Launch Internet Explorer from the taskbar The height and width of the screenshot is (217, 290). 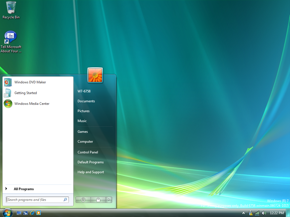click(x=32, y=213)
